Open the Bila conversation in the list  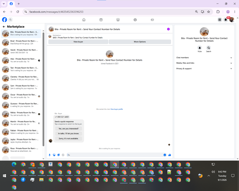21,33
